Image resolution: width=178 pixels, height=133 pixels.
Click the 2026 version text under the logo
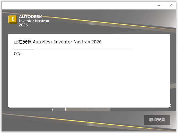pyautogui.click(x=23, y=25)
